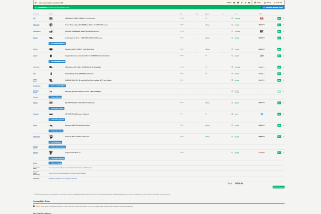Open the Operating System component link
The width and height of the screenshot is (321, 214).
[x=36, y=91]
